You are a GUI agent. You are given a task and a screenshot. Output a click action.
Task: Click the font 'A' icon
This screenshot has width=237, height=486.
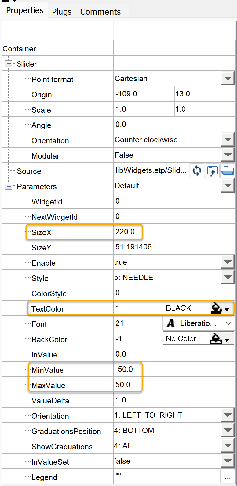171,323
